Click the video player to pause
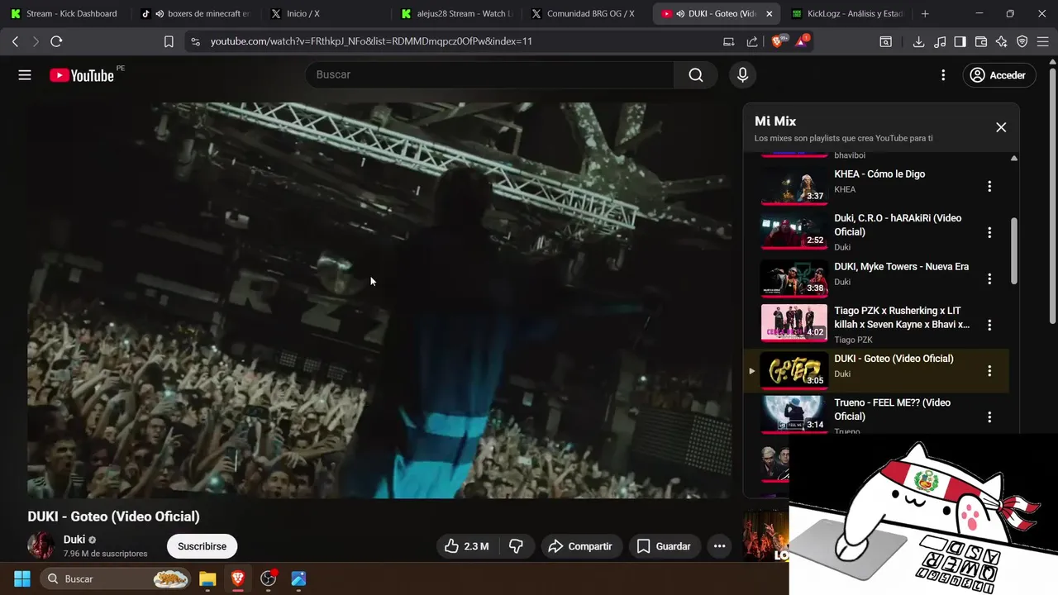The width and height of the screenshot is (1058, 595). (379, 300)
